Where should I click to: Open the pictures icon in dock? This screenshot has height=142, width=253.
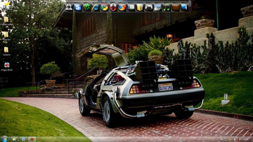pyautogui.click(x=157, y=7)
